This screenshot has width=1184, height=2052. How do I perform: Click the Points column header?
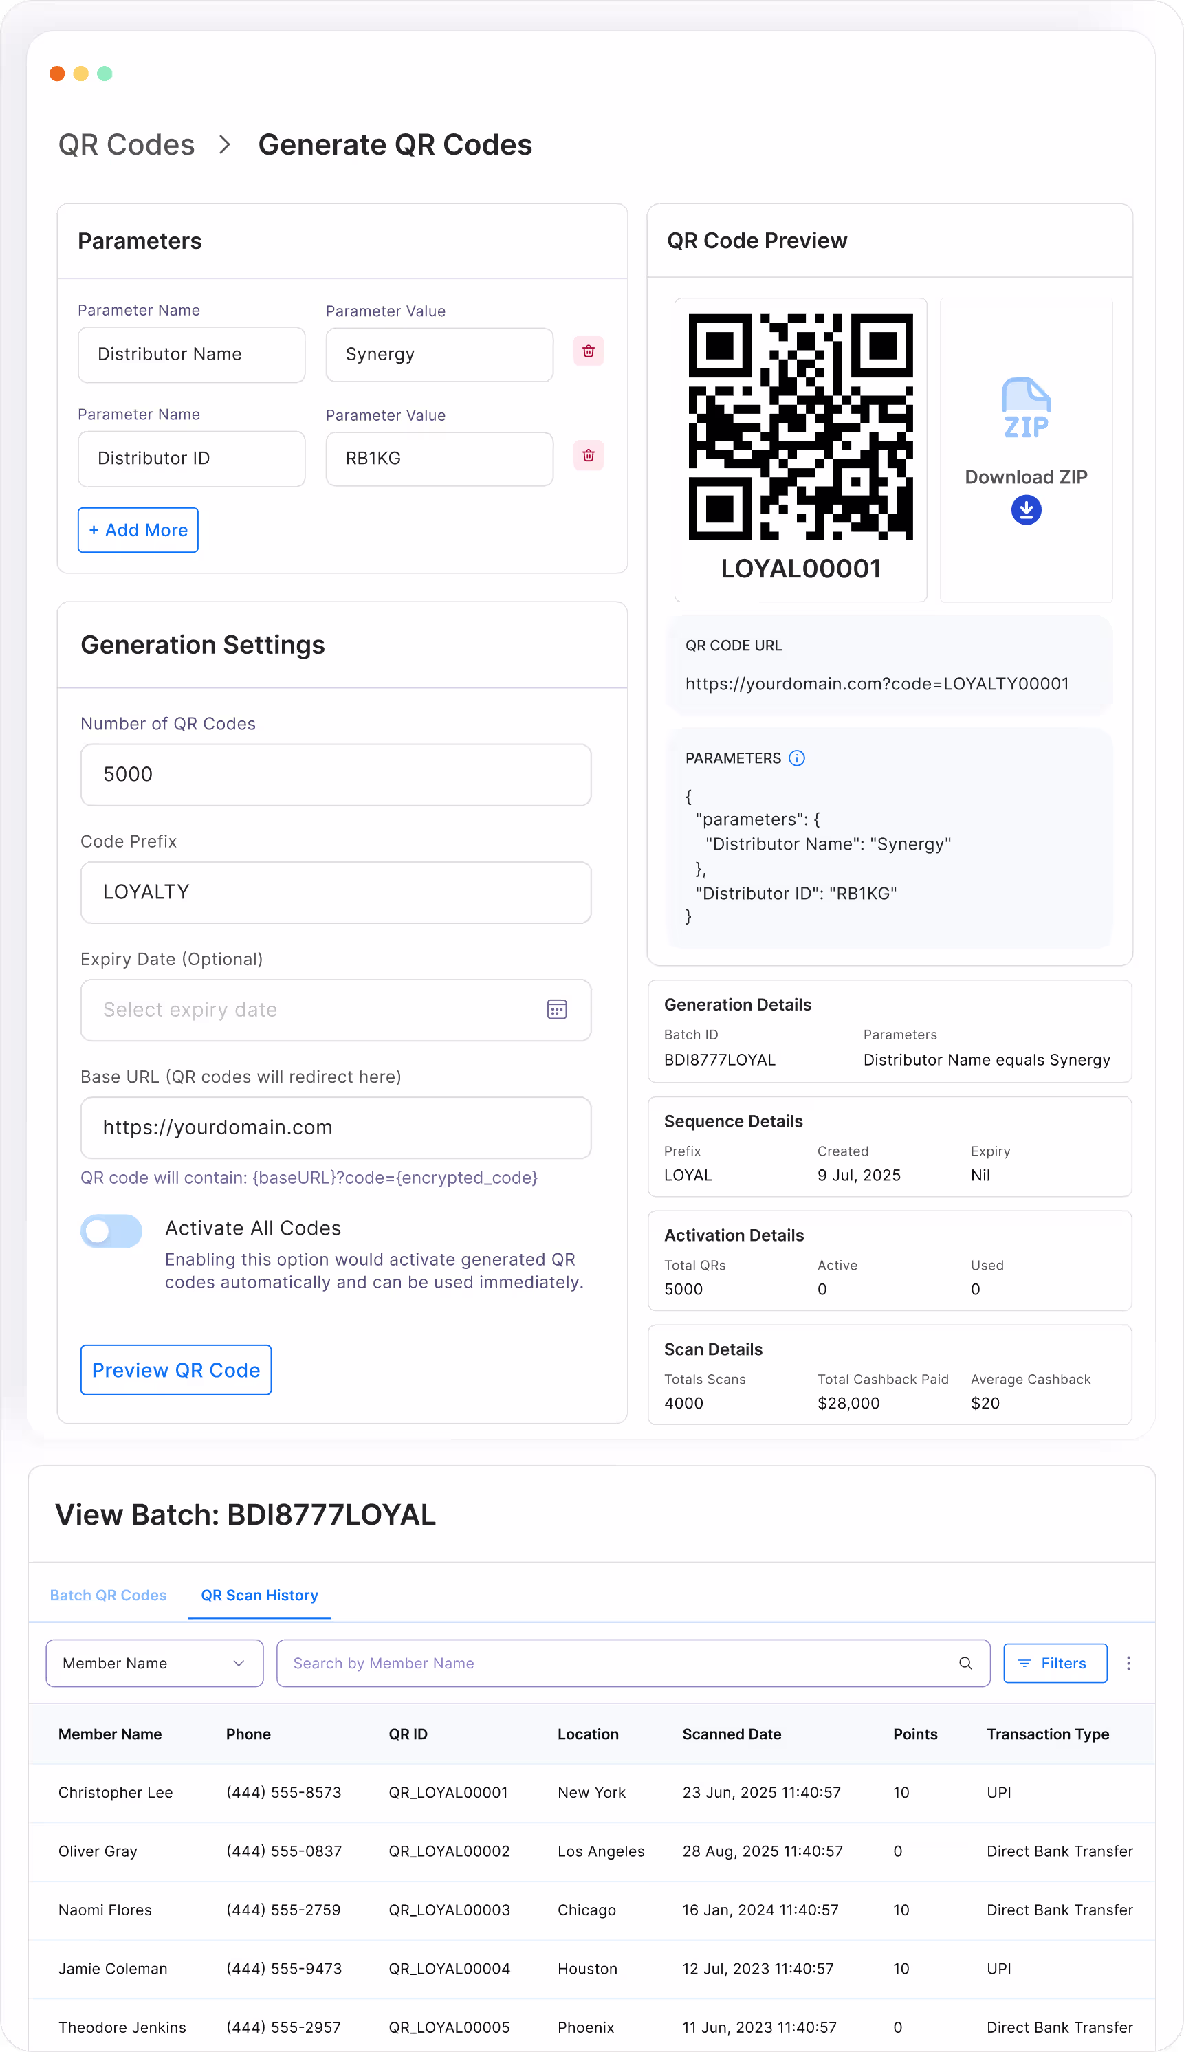[915, 1733]
